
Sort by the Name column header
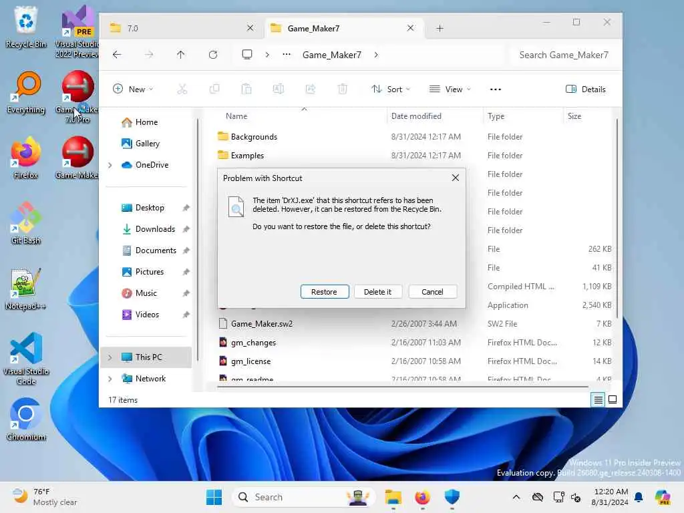pyautogui.click(x=236, y=116)
